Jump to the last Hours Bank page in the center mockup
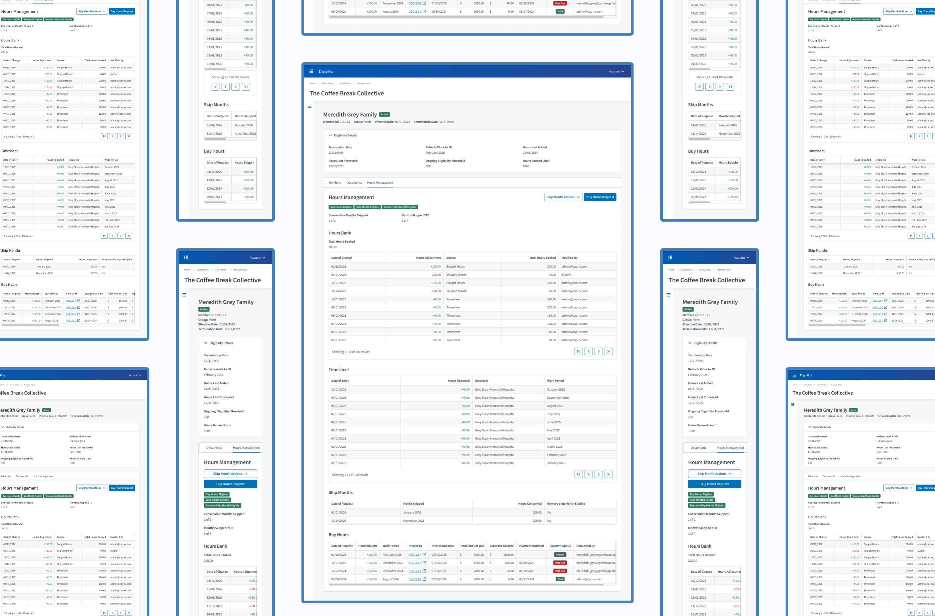 point(609,352)
